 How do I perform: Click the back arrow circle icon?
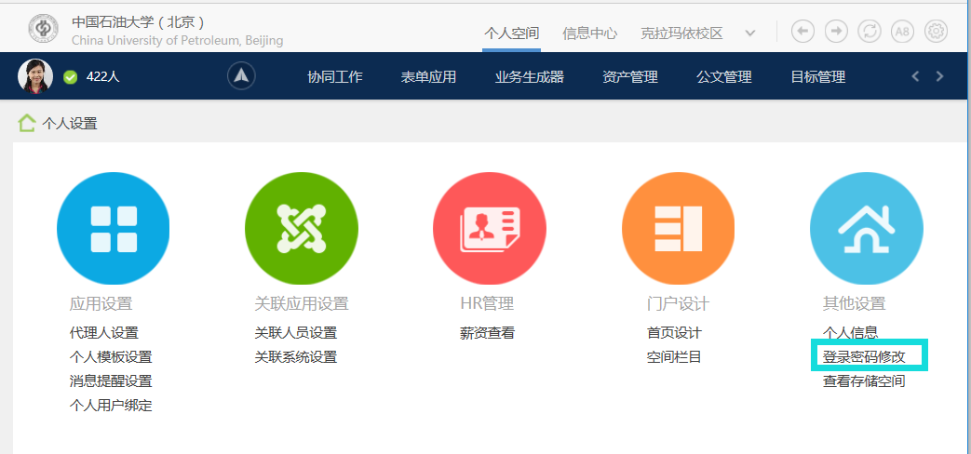tap(802, 31)
